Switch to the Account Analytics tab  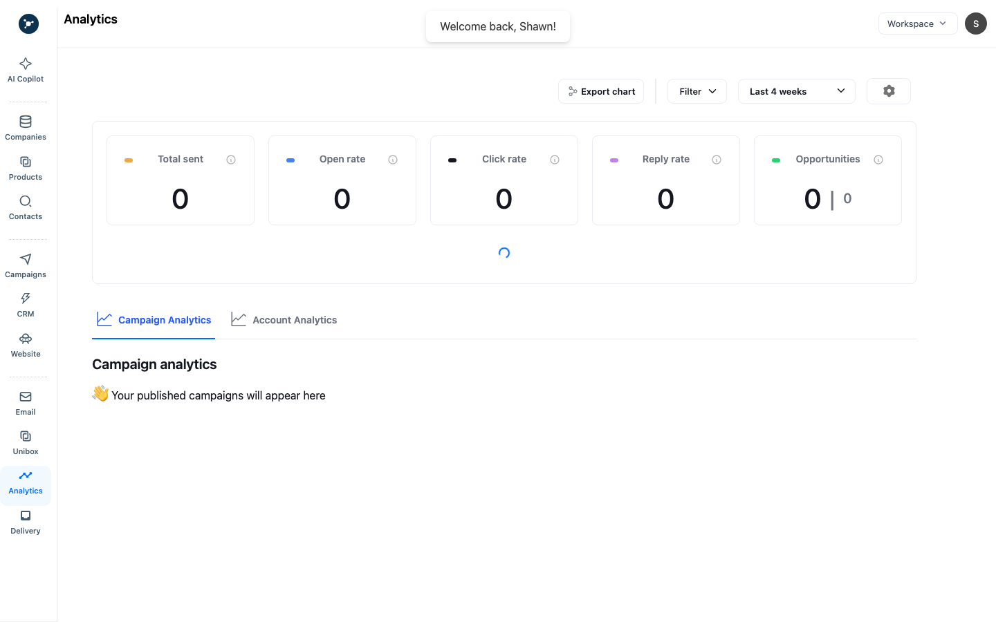point(284,320)
